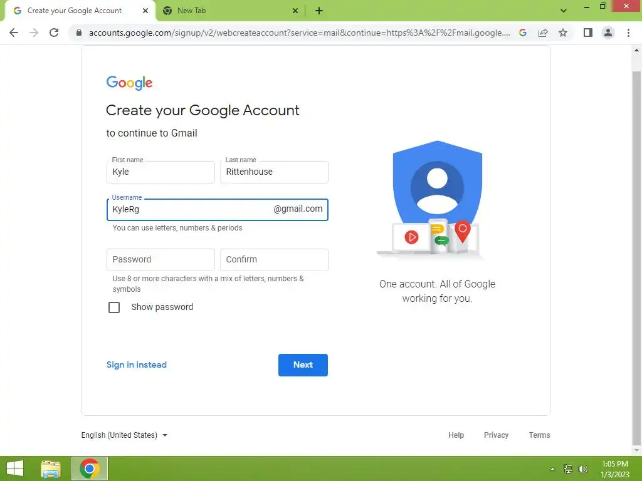The width and height of the screenshot is (642, 481).
Task: Restore down the Chrome window
Action: (x=603, y=6)
